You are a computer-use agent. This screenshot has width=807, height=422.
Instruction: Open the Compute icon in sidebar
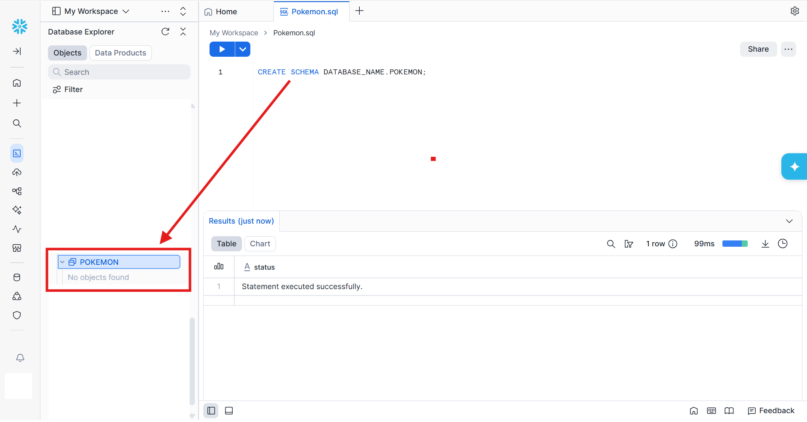point(17,296)
